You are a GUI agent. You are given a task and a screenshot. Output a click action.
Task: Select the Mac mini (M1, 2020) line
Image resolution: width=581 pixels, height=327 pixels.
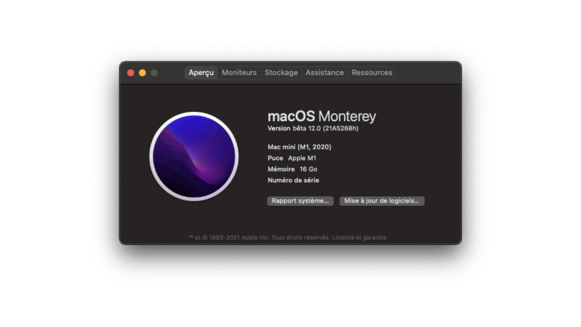point(300,147)
